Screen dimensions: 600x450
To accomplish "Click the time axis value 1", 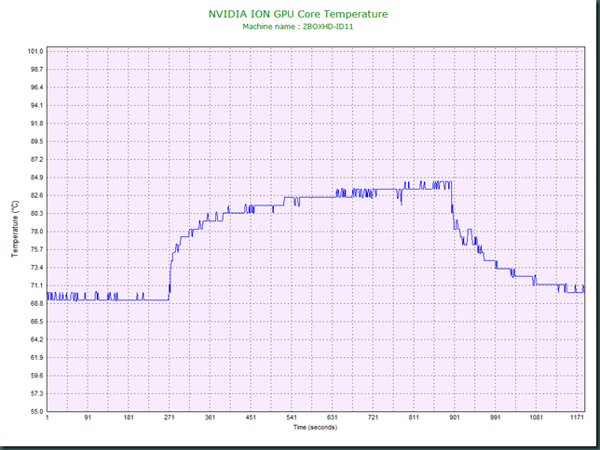I will click(48, 417).
